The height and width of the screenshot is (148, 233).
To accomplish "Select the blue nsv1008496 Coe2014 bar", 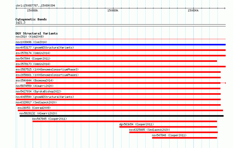I will pyautogui.click(x=120, y=45).
